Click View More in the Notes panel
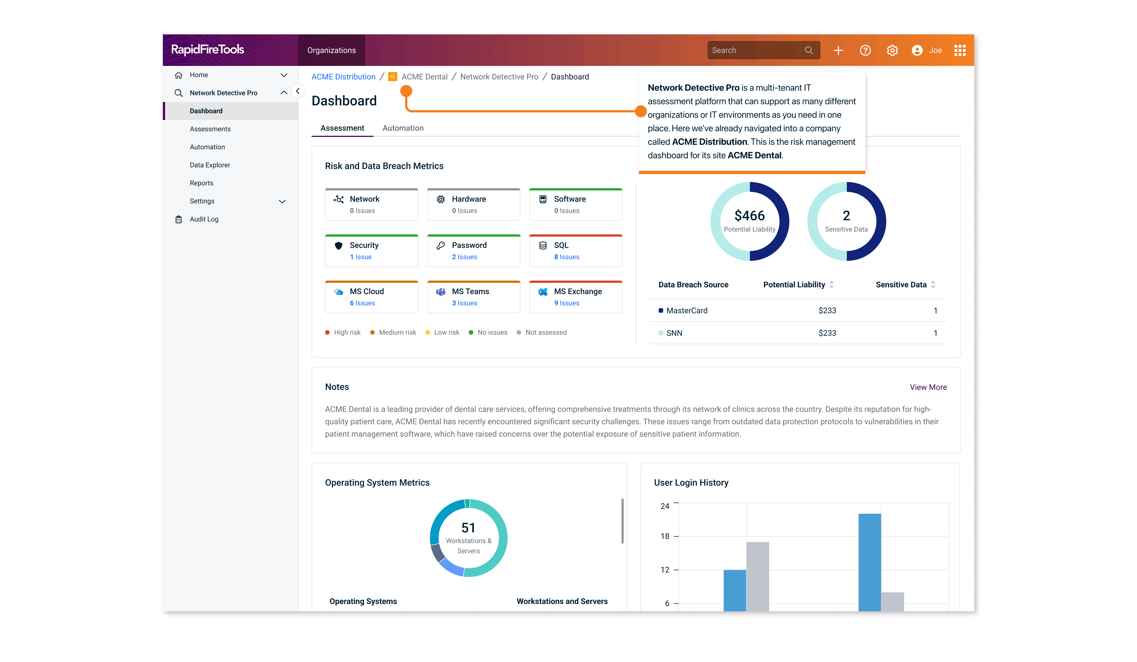 click(928, 387)
